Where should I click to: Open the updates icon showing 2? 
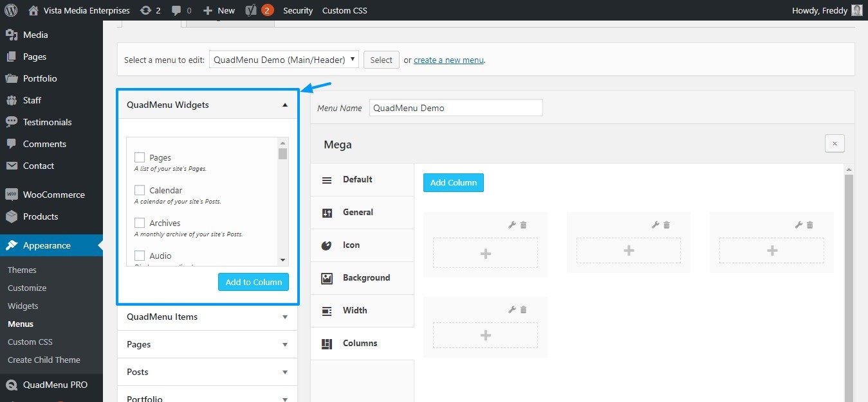[x=150, y=10]
